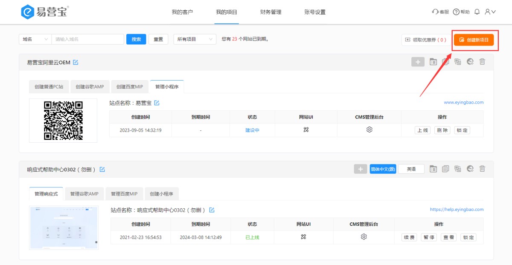Expand the 域名 search type dropdown

35,39
